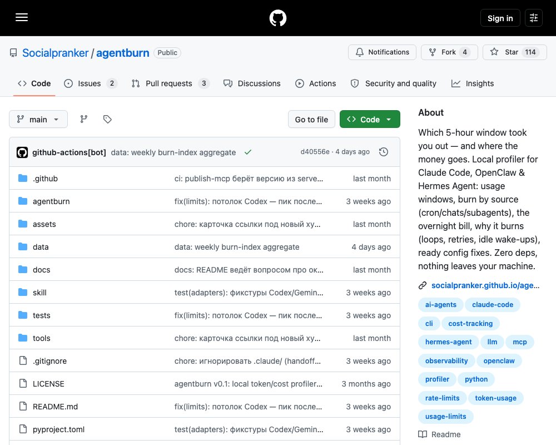Select the claude-code topic tag
556x445 pixels.
tap(493, 304)
